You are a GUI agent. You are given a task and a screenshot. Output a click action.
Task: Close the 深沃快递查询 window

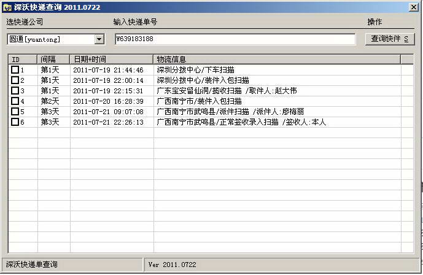tap(414, 7)
